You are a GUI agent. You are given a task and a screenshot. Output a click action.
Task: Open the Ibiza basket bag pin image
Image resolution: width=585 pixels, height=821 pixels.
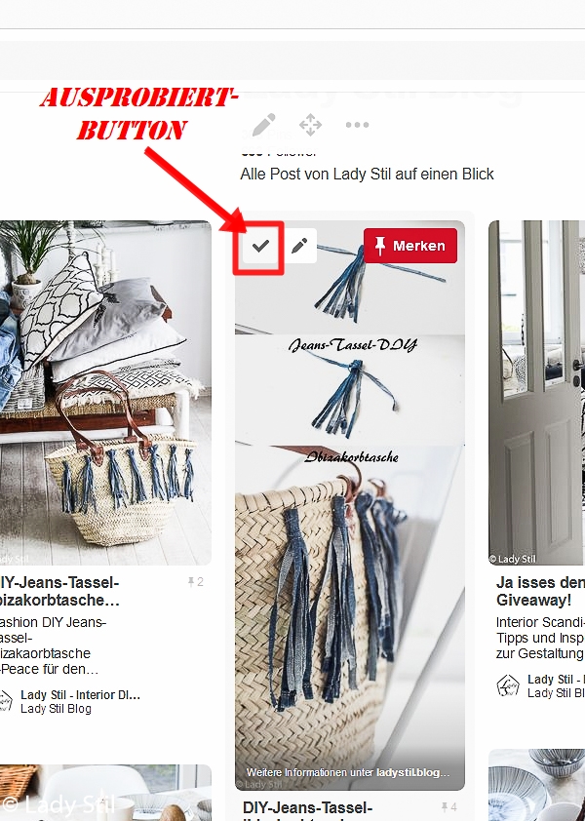[105, 393]
